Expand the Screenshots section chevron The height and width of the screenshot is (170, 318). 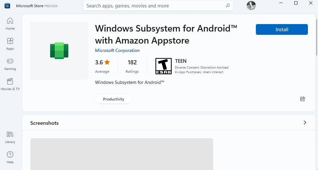click(305, 123)
